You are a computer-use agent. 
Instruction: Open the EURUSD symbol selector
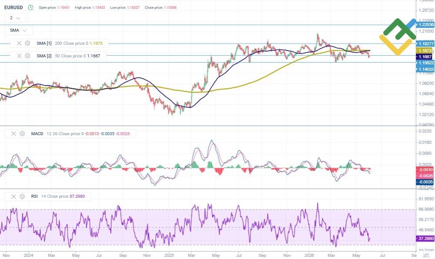click(x=13, y=7)
